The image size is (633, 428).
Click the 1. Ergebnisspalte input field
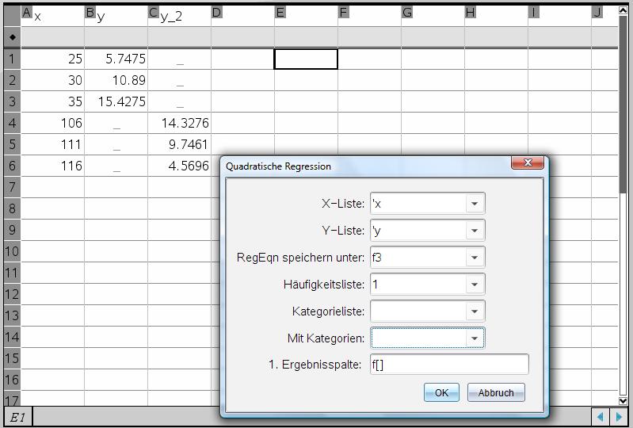(x=448, y=365)
